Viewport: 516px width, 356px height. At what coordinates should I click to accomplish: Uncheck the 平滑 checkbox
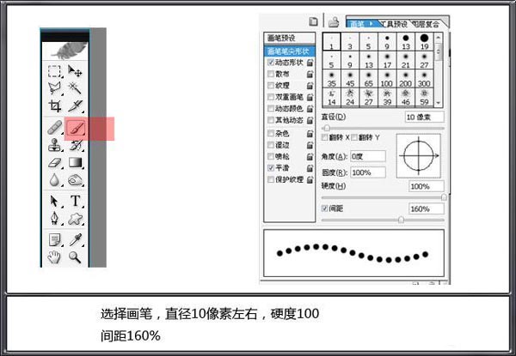tap(271, 168)
